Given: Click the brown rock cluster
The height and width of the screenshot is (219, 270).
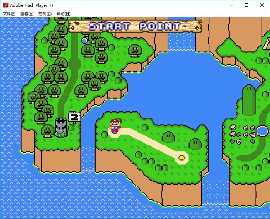Looking at the screenshot, I should pyautogui.click(x=242, y=133).
